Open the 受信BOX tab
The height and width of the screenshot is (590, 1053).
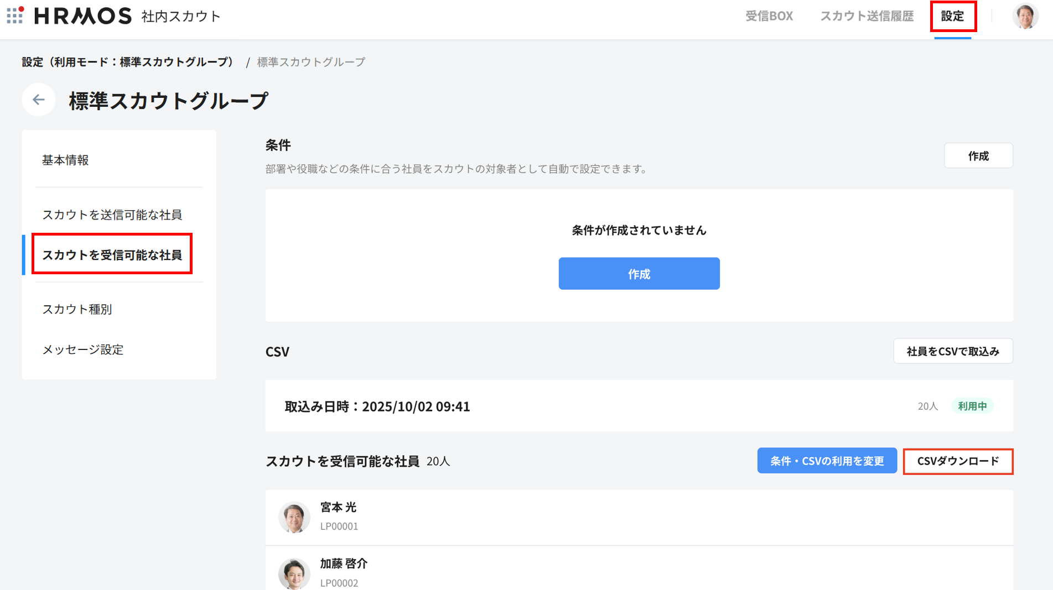[769, 16]
